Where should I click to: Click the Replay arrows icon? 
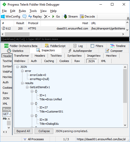click(x=30, y=17)
